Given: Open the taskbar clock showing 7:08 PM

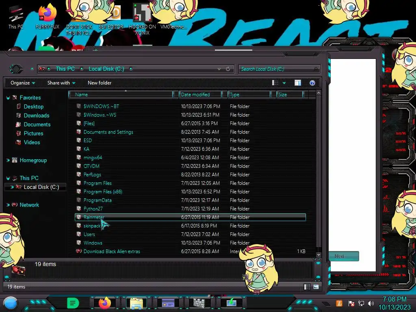Looking at the screenshot, I should click(394, 303).
